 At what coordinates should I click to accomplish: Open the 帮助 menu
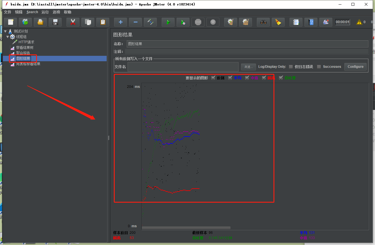[68, 12]
